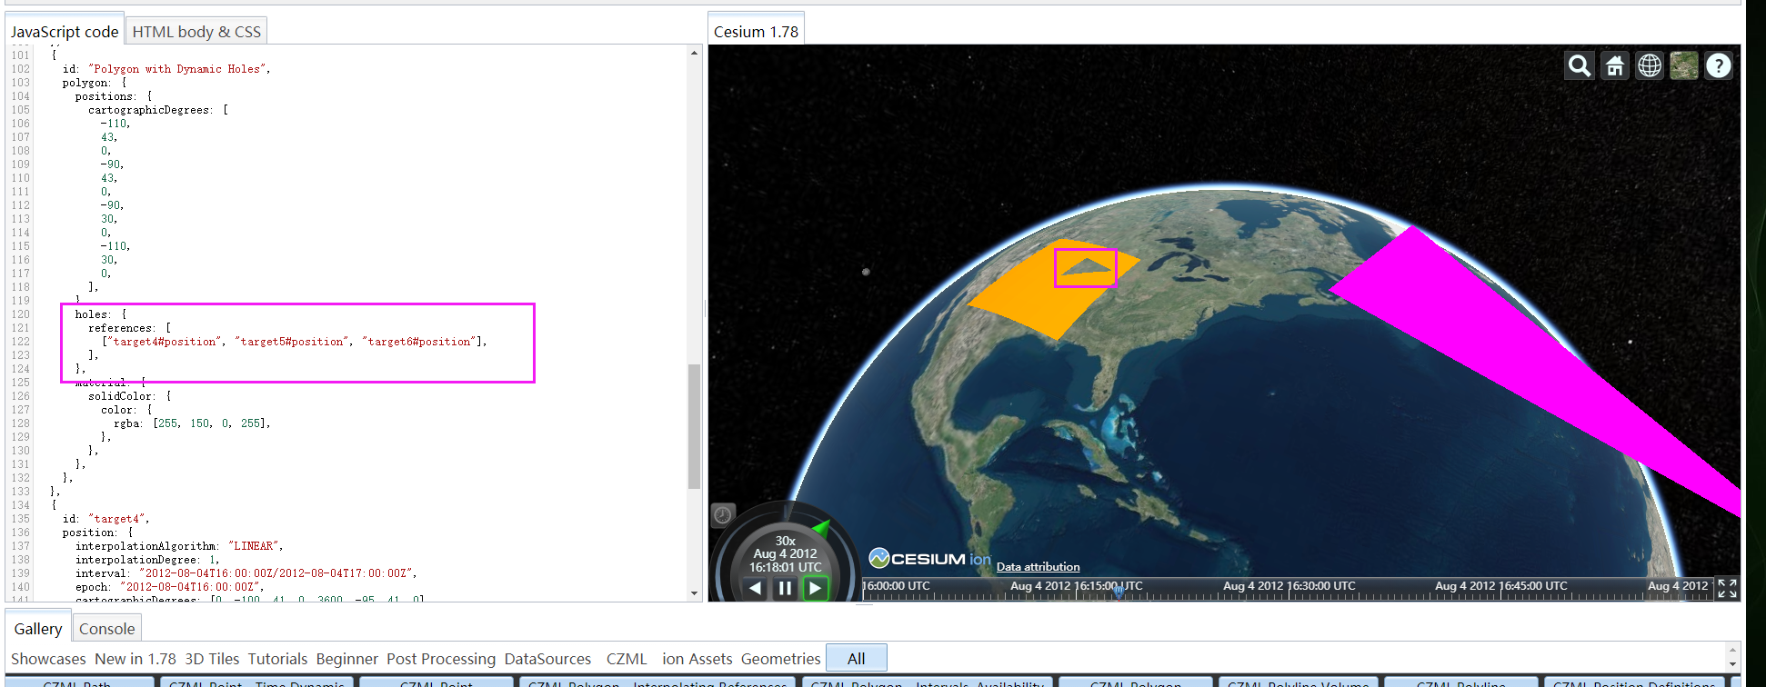Click "target5#position" in the code

[292, 342]
